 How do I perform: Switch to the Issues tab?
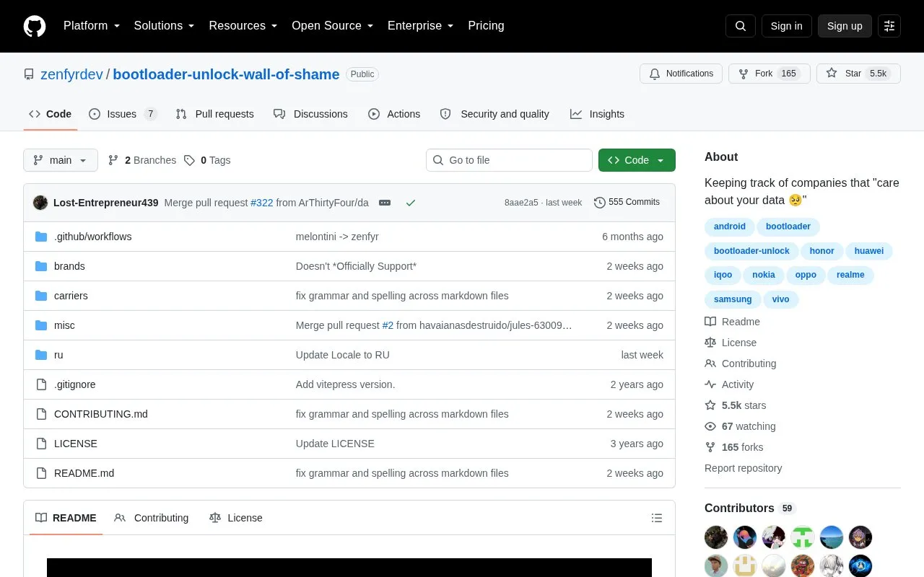[x=123, y=114]
